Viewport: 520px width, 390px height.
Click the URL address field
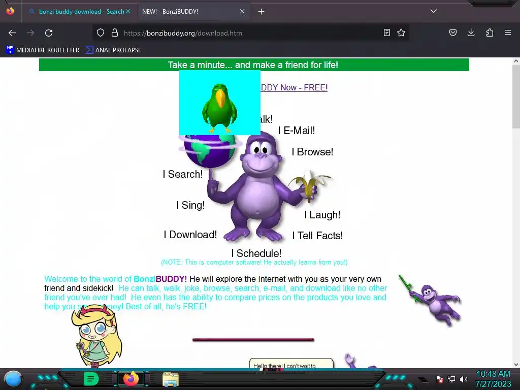click(x=250, y=33)
